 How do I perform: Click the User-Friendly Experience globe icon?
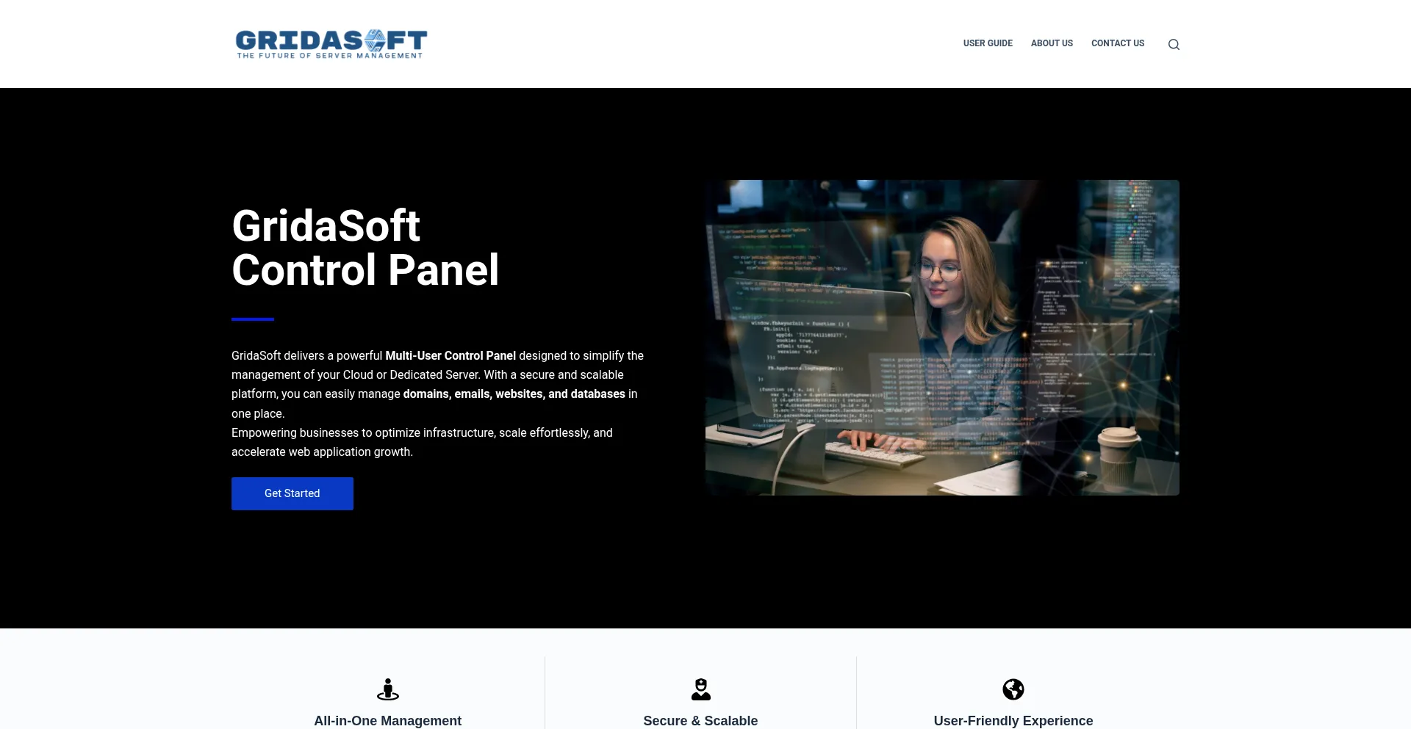tap(1013, 689)
